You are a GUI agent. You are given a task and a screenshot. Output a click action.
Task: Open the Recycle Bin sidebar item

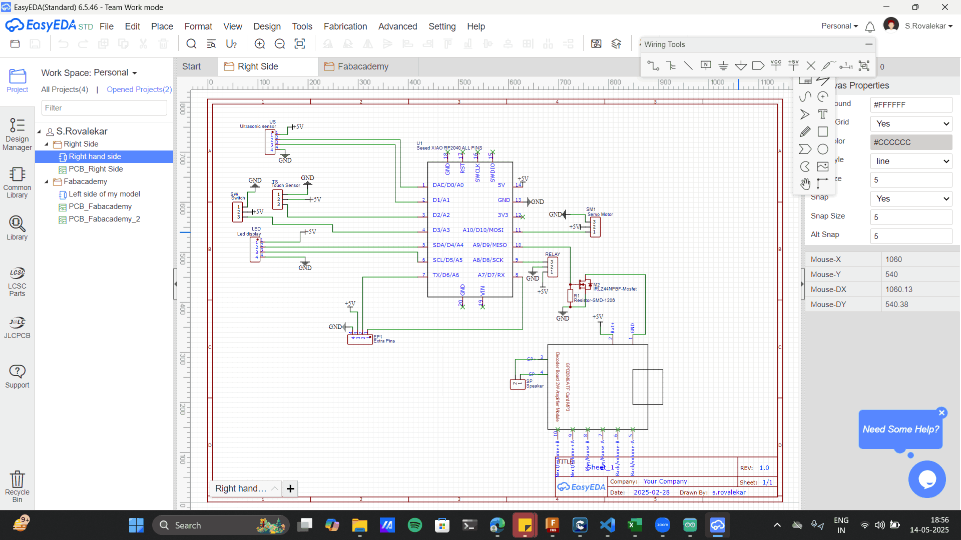(17, 486)
